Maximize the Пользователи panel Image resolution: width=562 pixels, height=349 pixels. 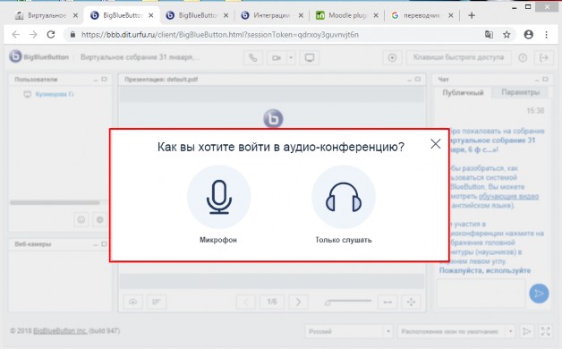point(105,79)
